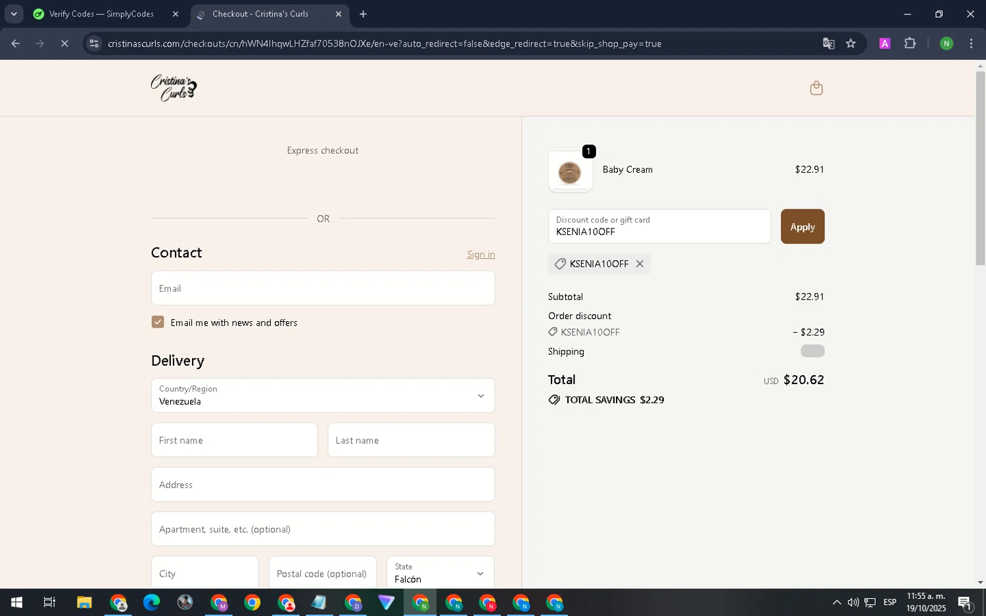
Task: Click the Baby Cream product thumbnail
Action: [x=570, y=171]
